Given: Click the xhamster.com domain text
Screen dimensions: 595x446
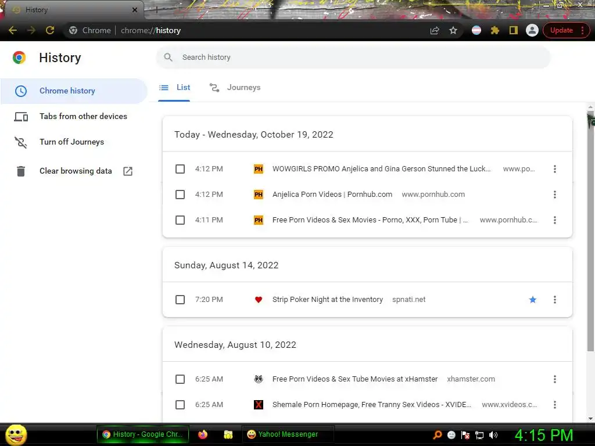Looking at the screenshot, I should 471,379.
